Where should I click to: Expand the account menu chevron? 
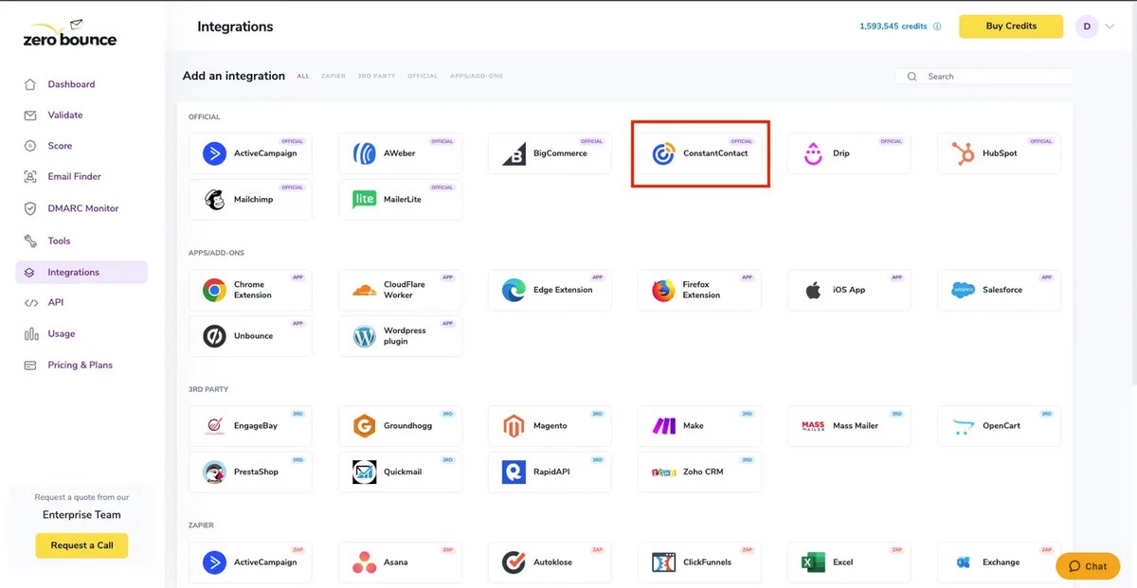pos(1110,27)
